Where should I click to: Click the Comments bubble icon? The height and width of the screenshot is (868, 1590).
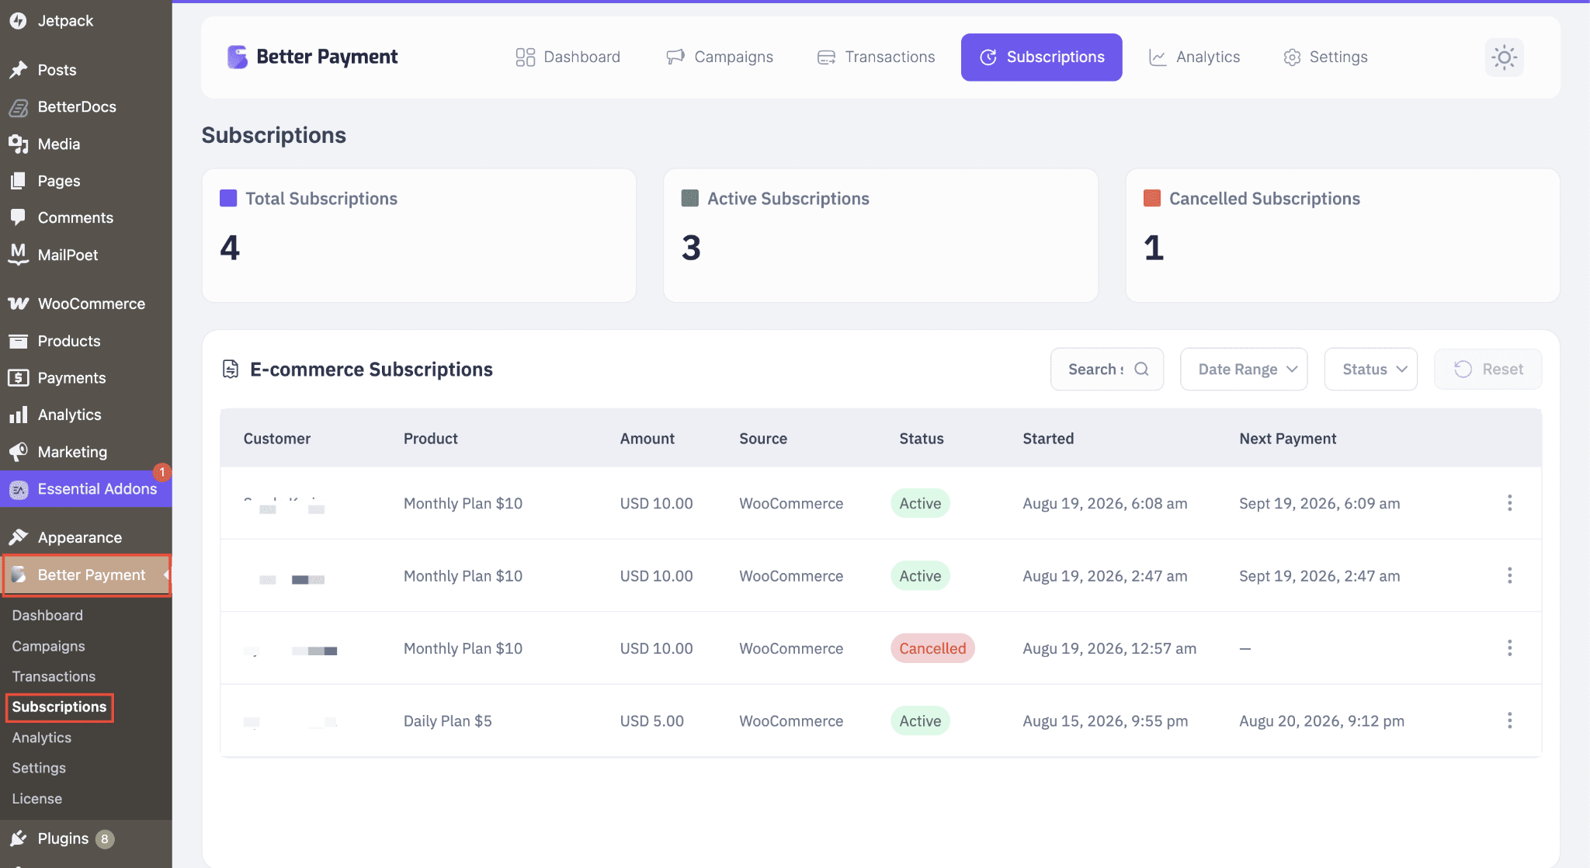[19, 217]
